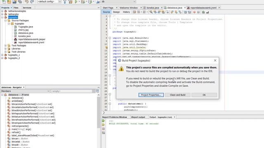264x148 pixels.
Task: Switch to Design view
Action: point(116,12)
